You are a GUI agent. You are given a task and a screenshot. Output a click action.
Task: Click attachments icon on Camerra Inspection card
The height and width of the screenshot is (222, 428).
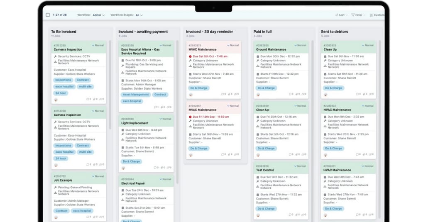[x=95, y=99]
